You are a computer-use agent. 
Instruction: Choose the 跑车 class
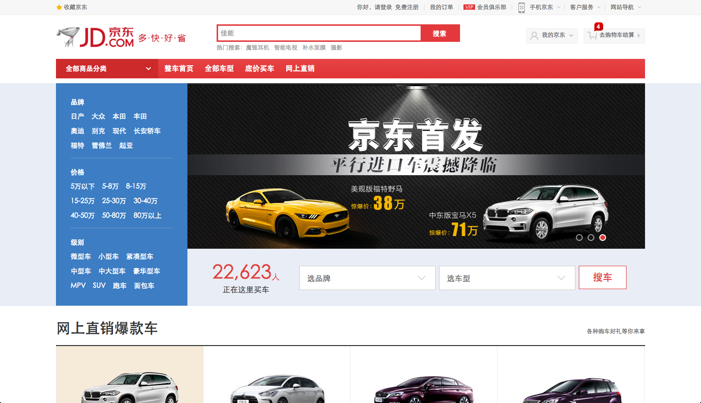[x=120, y=286]
